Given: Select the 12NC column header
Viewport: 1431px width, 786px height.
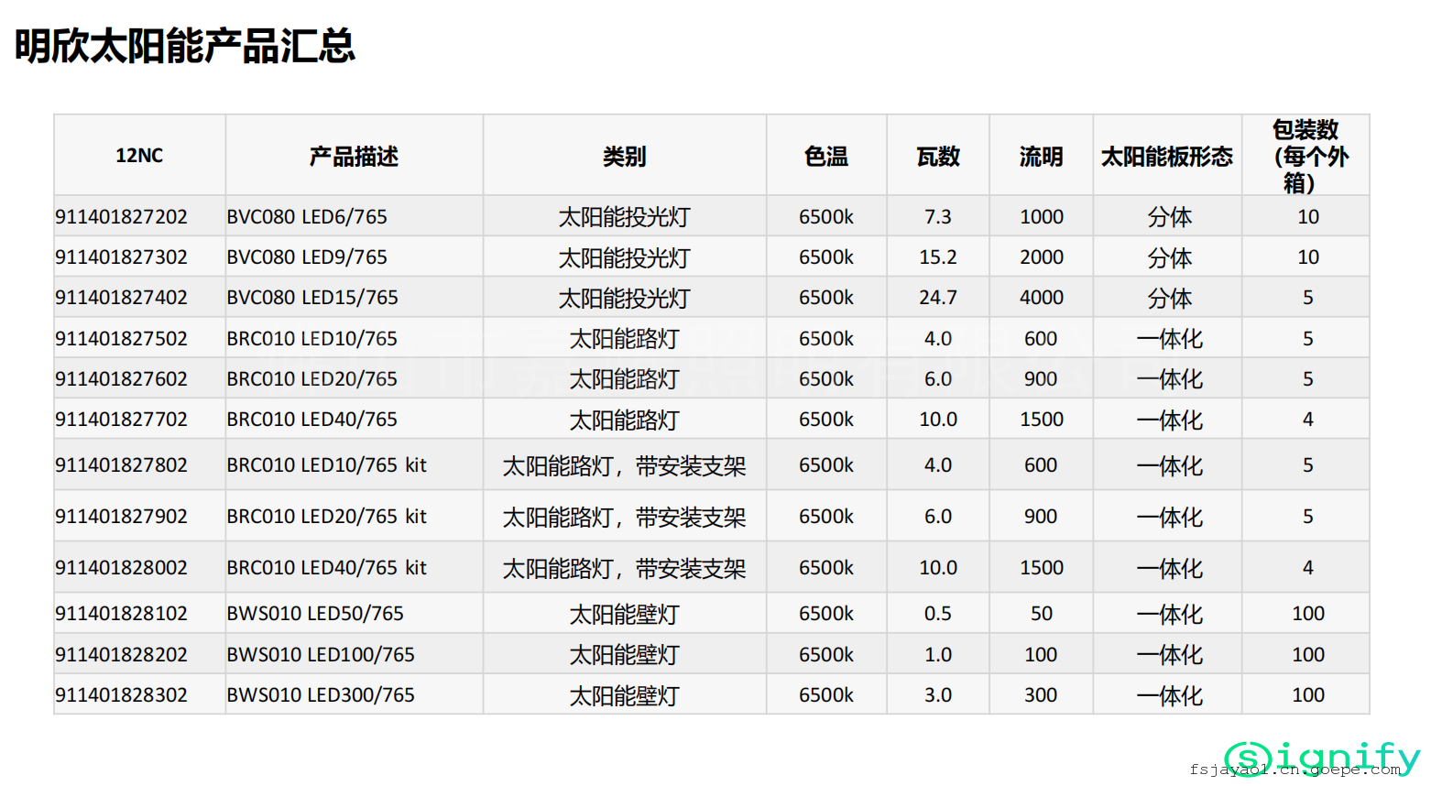Looking at the screenshot, I should [x=139, y=156].
